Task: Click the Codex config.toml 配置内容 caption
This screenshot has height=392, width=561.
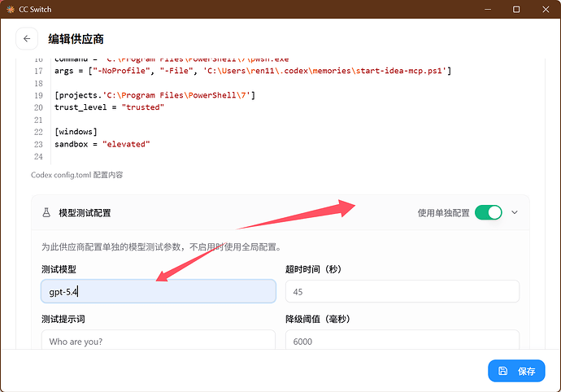Action: click(x=77, y=175)
